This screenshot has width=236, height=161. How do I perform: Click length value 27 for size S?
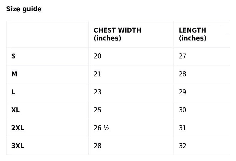pos(182,56)
